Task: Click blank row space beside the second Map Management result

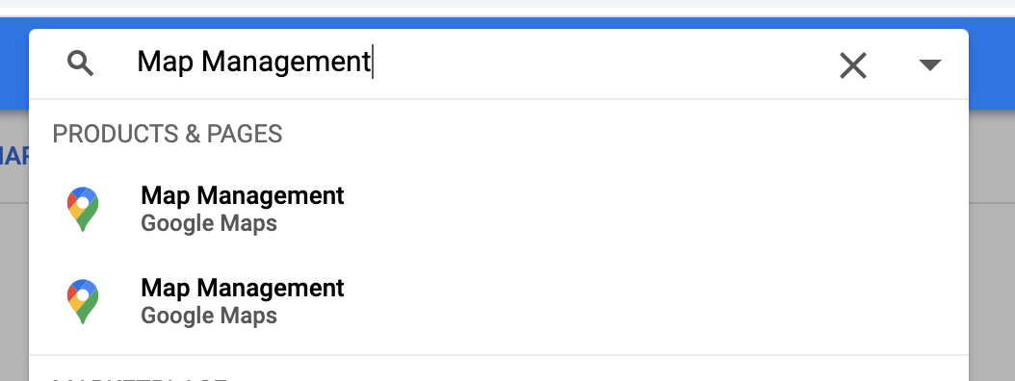Action: pyautogui.click(x=647, y=302)
